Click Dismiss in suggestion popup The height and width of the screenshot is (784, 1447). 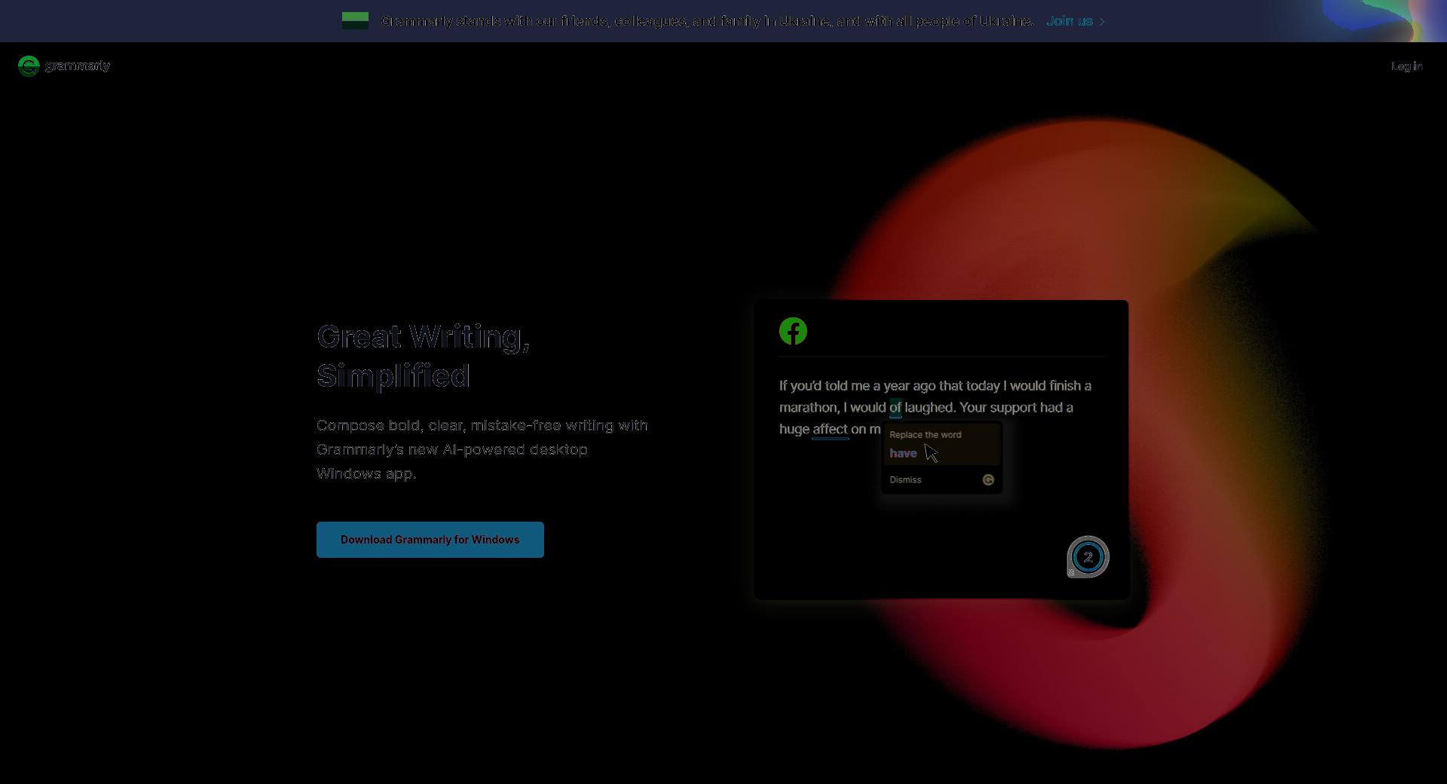pos(905,480)
